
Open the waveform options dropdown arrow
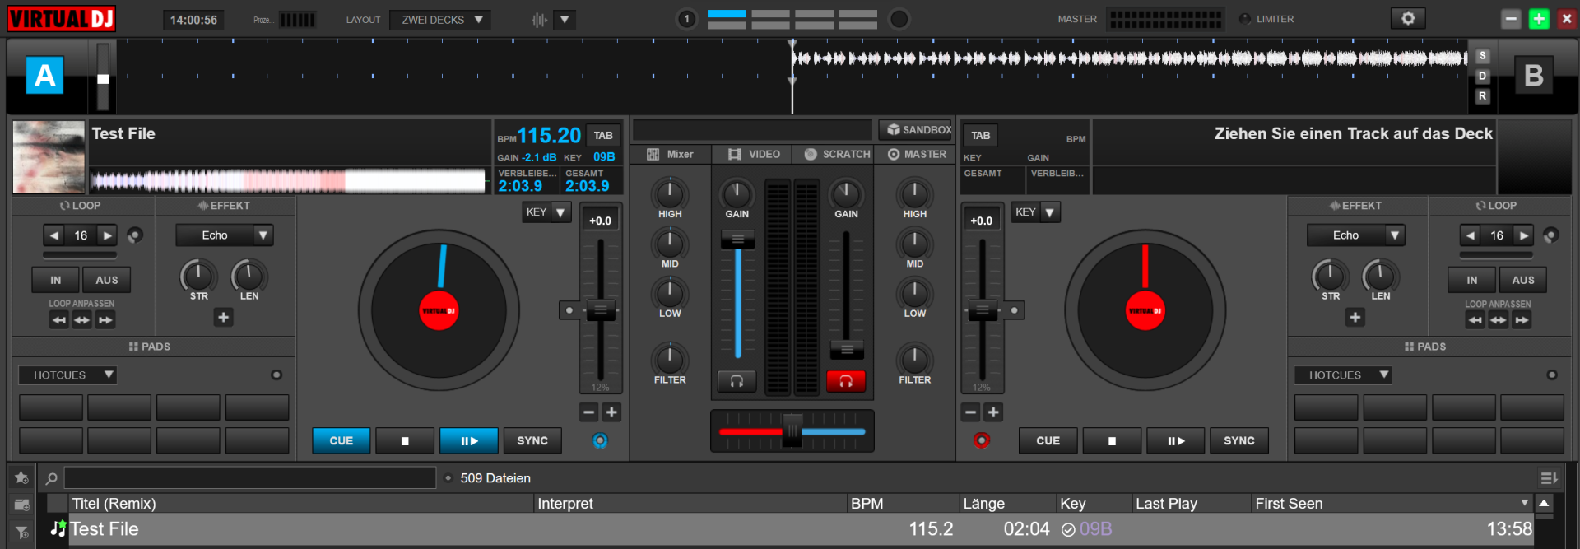(565, 20)
